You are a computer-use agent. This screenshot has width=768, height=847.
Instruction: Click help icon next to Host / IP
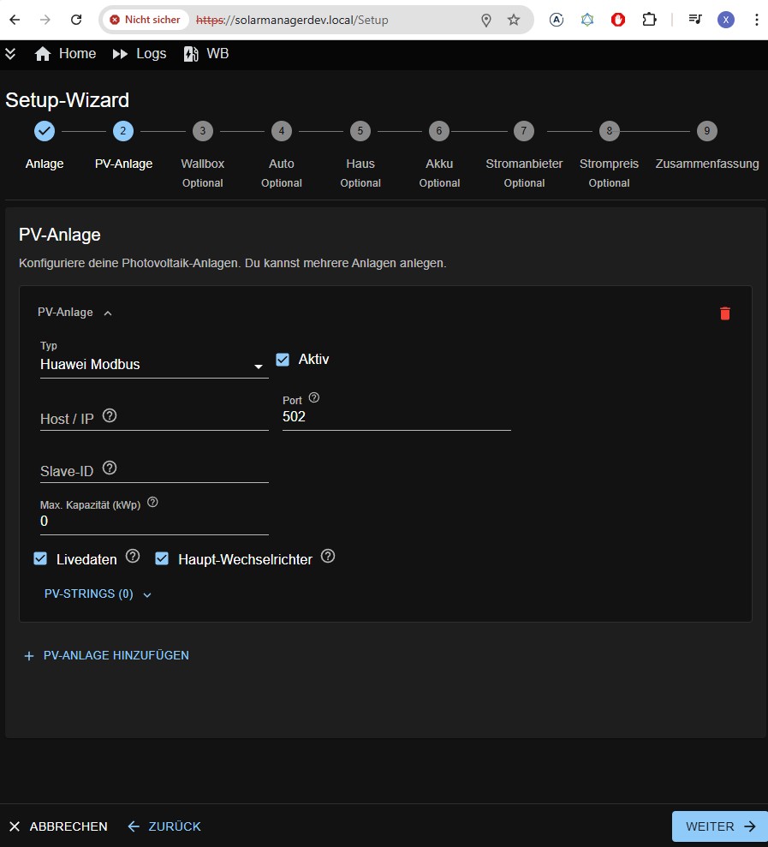pos(110,417)
